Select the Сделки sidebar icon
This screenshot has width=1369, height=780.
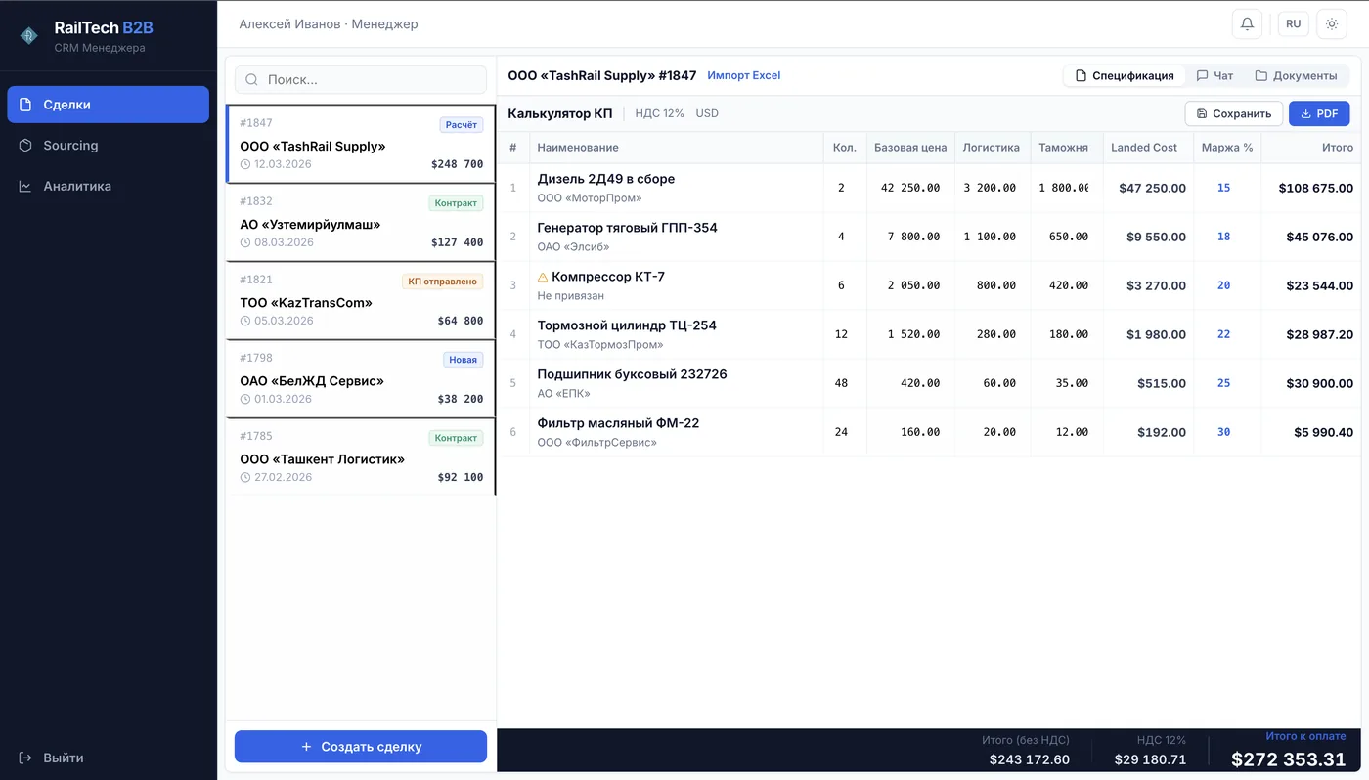click(x=23, y=104)
